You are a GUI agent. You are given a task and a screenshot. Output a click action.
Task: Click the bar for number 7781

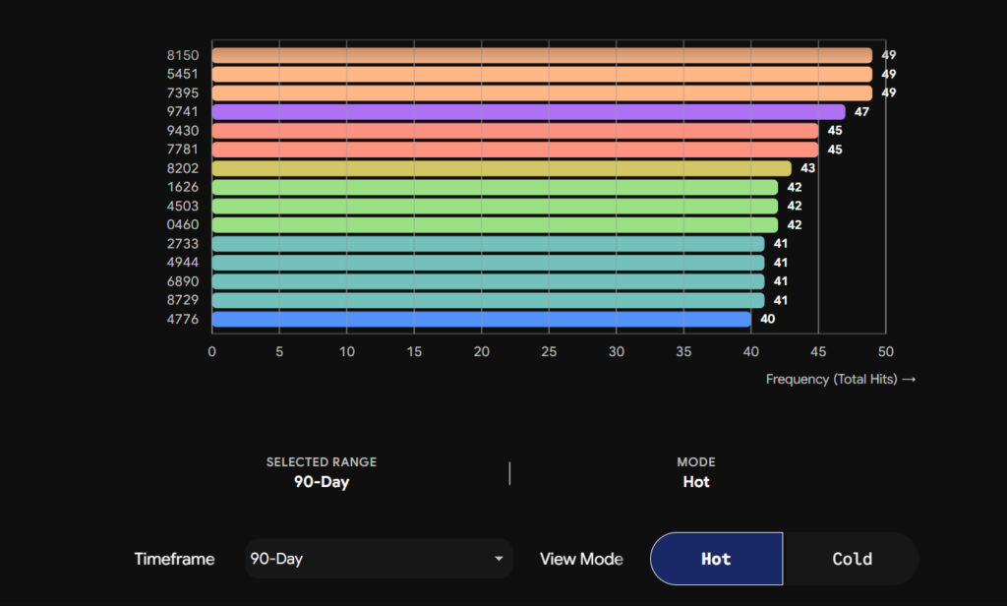pos(515,150)
